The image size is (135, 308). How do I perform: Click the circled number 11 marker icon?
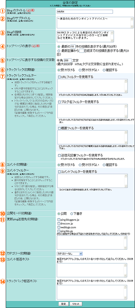pyautogui.click(x=3, y=219)
